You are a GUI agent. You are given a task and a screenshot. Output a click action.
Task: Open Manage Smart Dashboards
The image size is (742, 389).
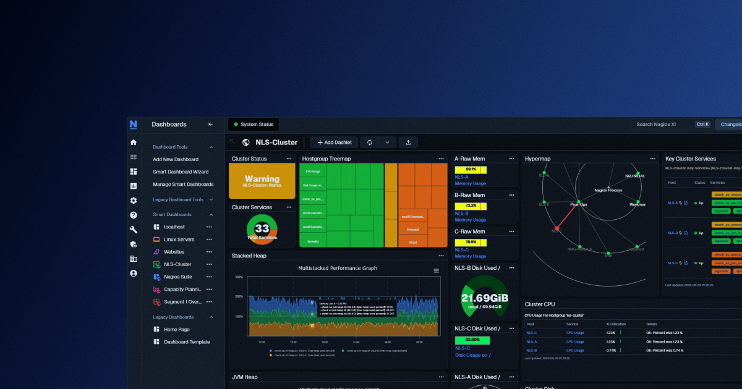(x=183, y=184)
